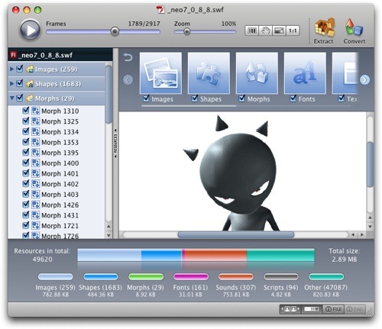The image size is (382, 329).
Task: Uncheck the Images (259) tree checkbox
Action: pos(20,69)
